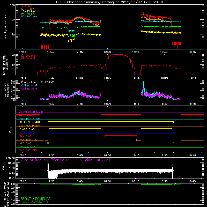Viewport: 207px width, 207px height.
Task: Select the 3-6 keV legend label
Action: (x=27, y=6)
